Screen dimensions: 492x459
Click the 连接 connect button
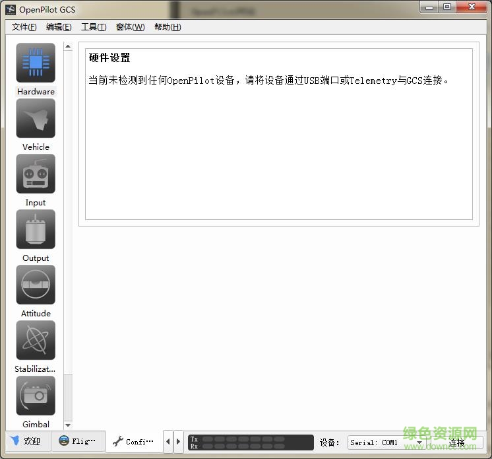tap(456, 442)
